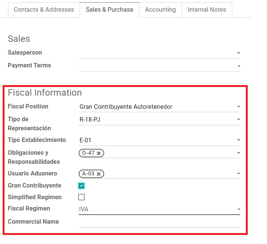
Task: Switch to Contacts & Addresses tab
Action: coord(44,10)
